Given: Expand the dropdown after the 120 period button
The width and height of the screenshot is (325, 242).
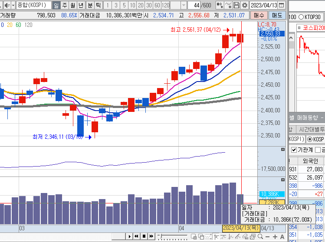Looking at the screenshot, I should [184, 5].
